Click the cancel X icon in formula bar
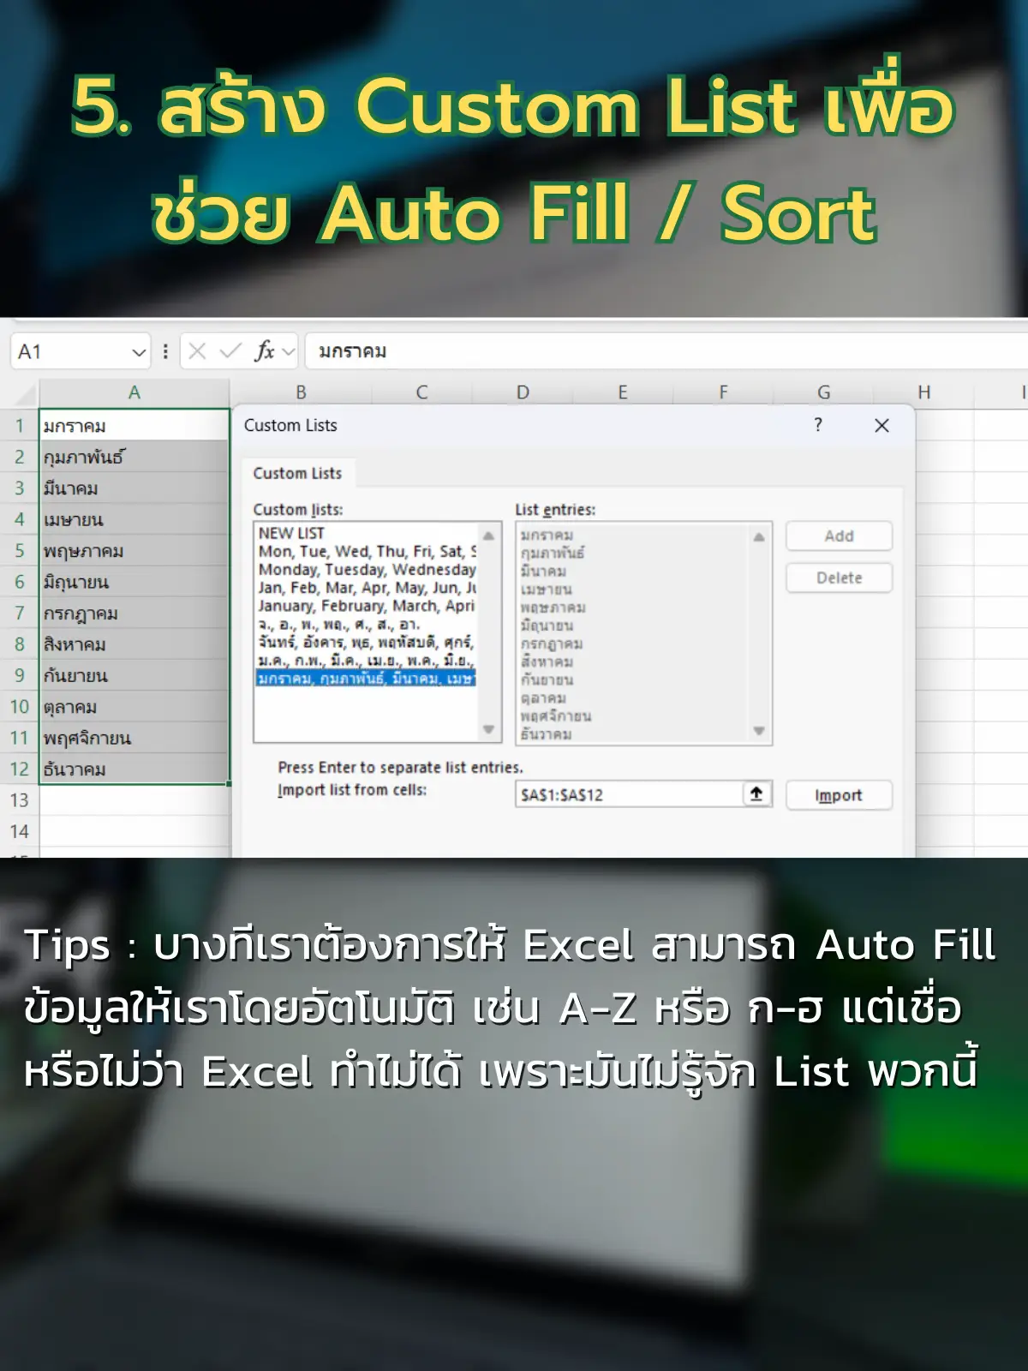Image resolution: width=1028 pixels, height=1371 pixels. [x=197, y=351]
